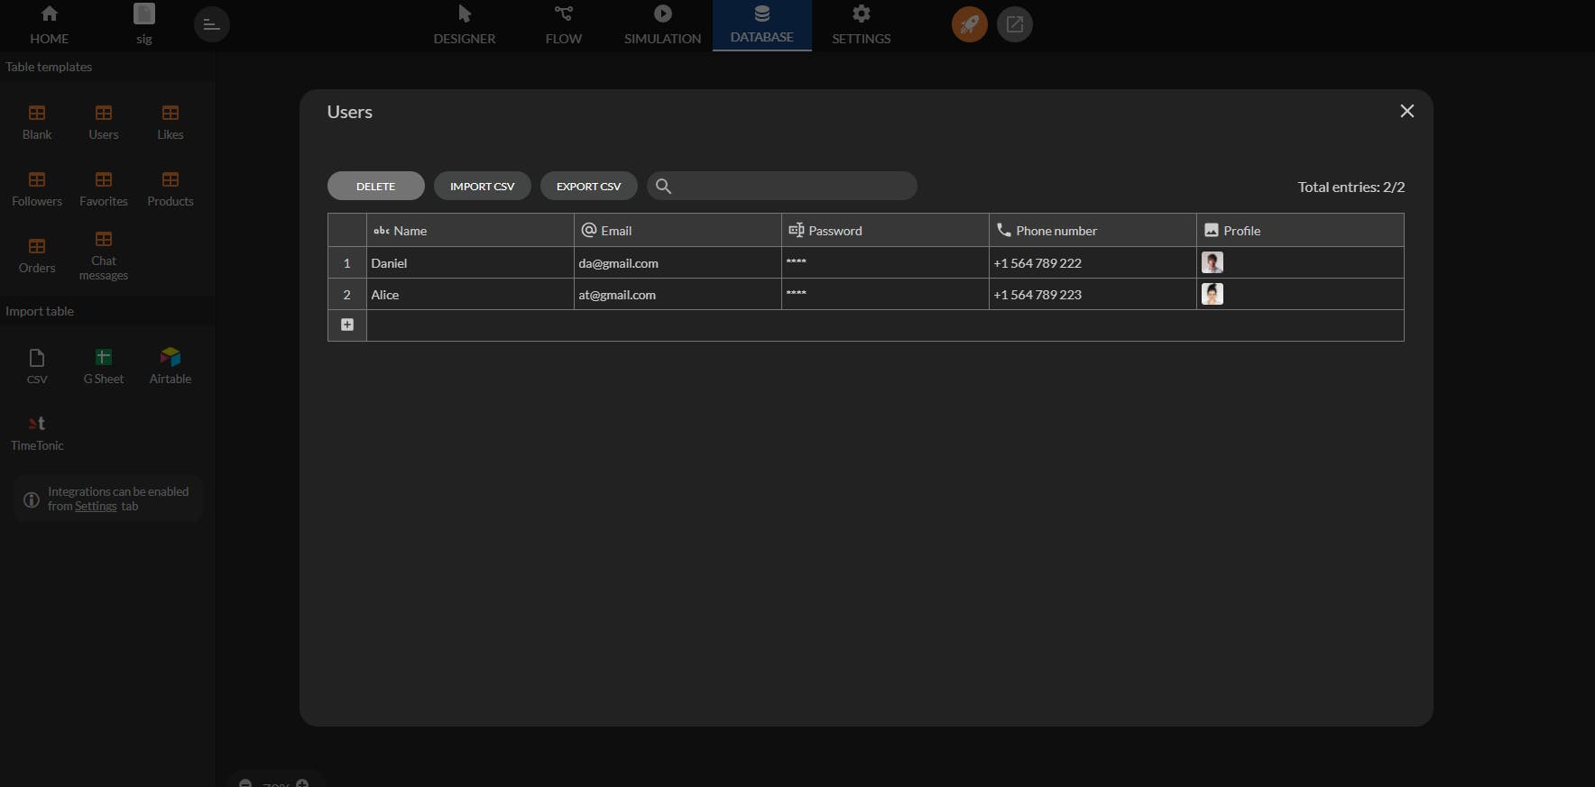Screen dimensions: 1595x787
Task: Select row number 1
Action: pyautogui.click(x=347, y=262)
